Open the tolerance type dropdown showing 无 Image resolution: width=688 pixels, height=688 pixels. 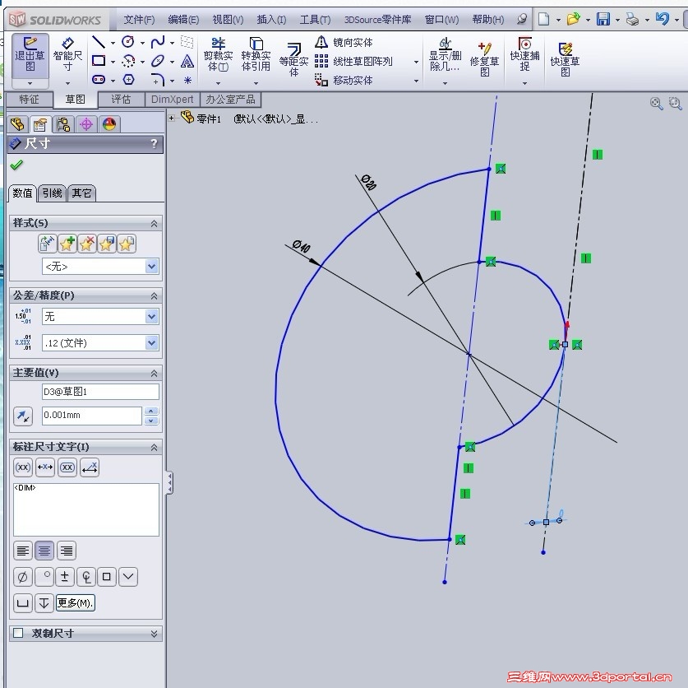pos(152,316)
